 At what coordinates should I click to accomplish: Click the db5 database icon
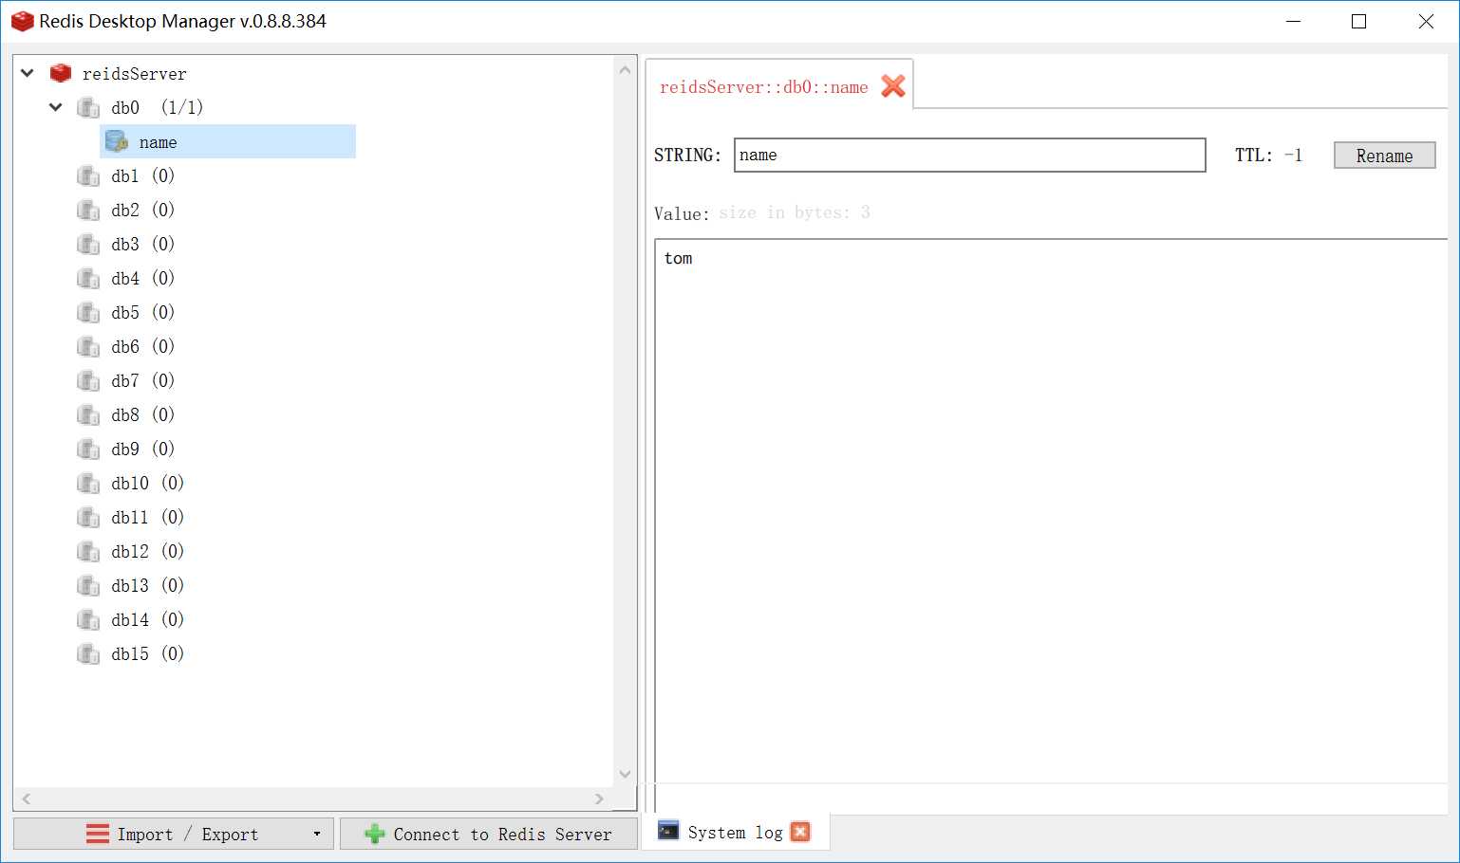(88, 312)
